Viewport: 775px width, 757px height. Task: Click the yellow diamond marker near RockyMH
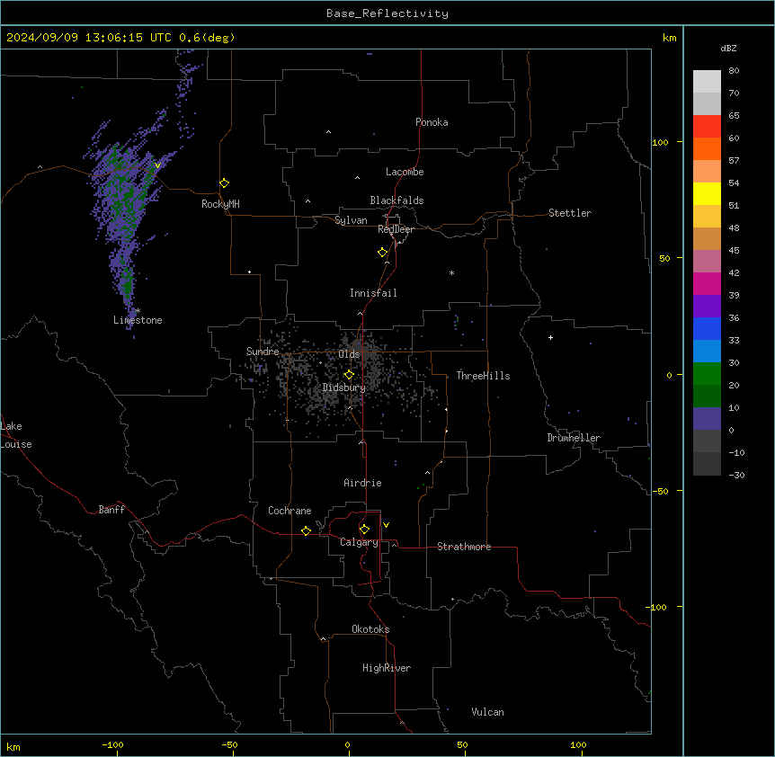(225, 183)
